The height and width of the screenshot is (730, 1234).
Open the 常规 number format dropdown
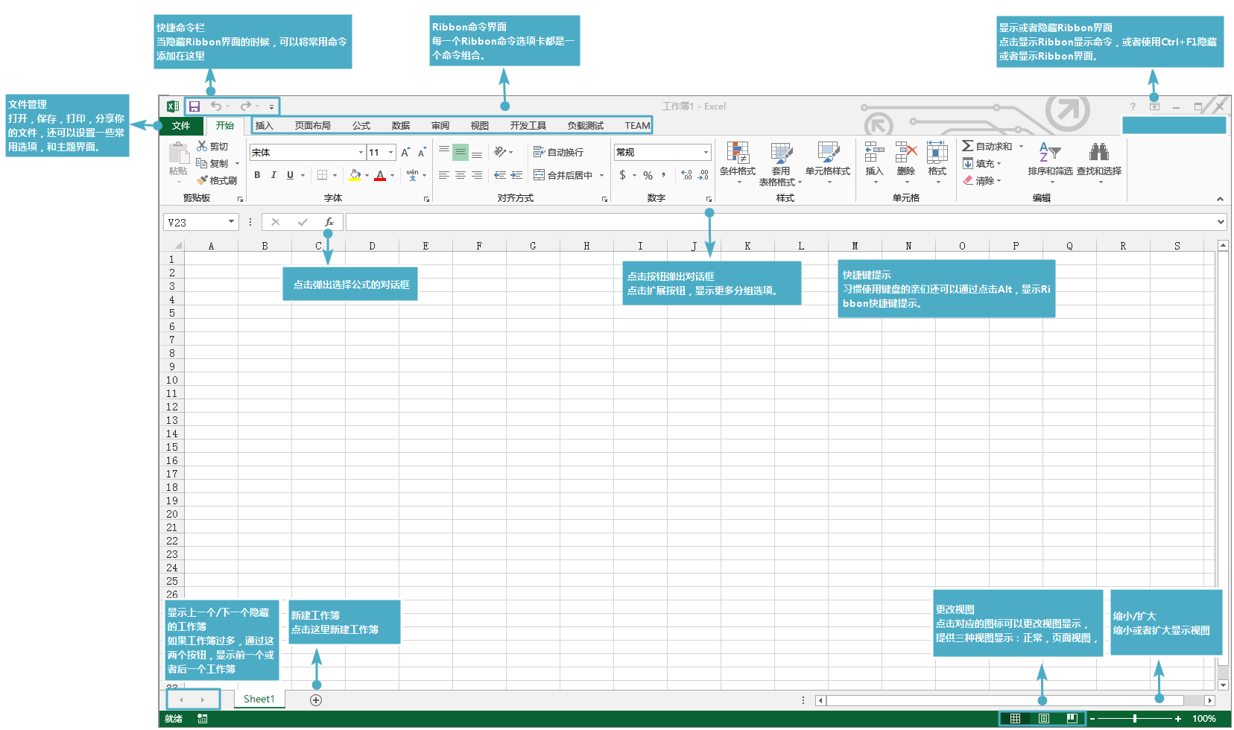[706, 153]
